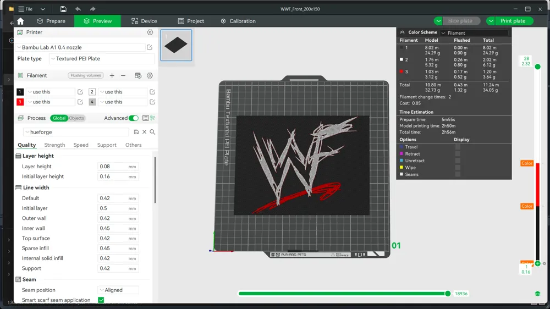Switch process scope to Global

point(59,118)
